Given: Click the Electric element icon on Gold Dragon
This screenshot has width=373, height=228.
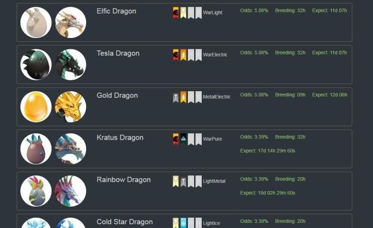Looking at the screenshot, I should click(x=183, y=97).
